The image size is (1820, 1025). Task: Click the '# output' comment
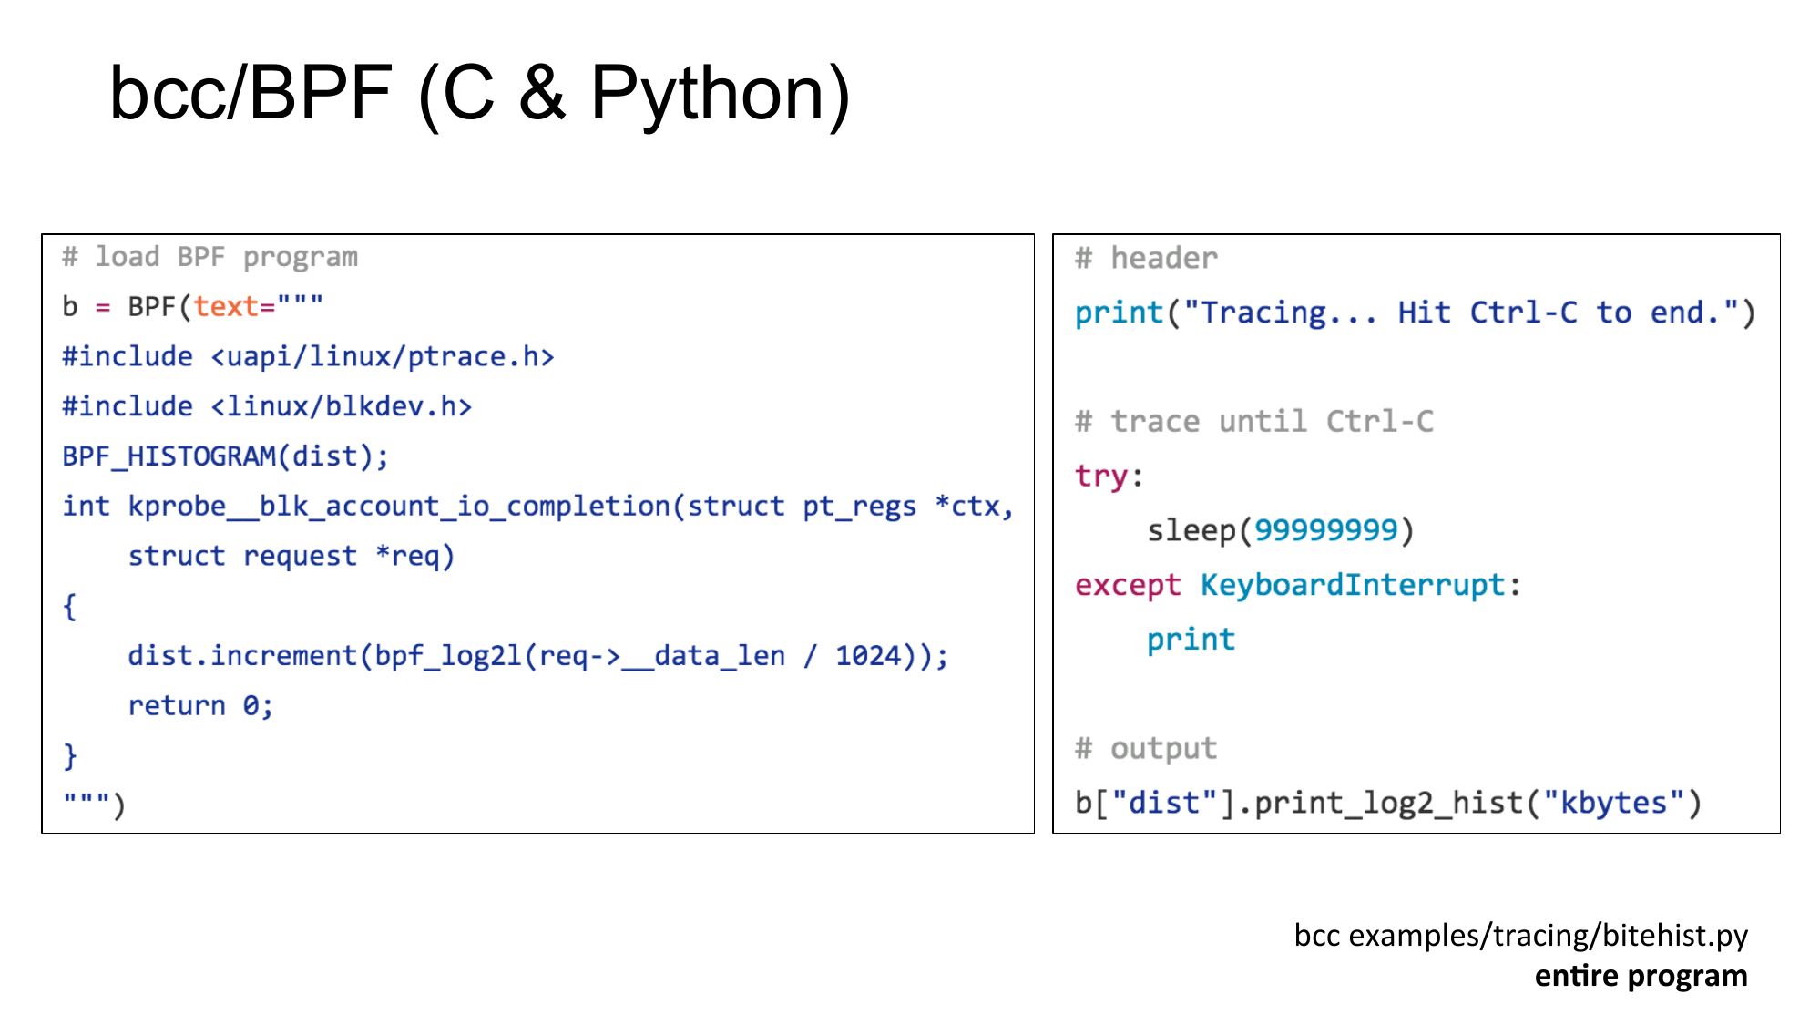[1146, 749]
